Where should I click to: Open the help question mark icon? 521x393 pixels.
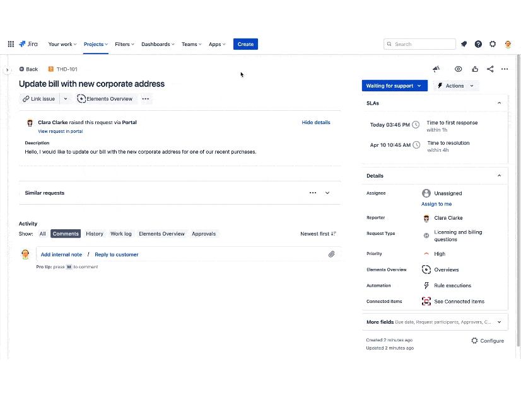tap(478, 44)
